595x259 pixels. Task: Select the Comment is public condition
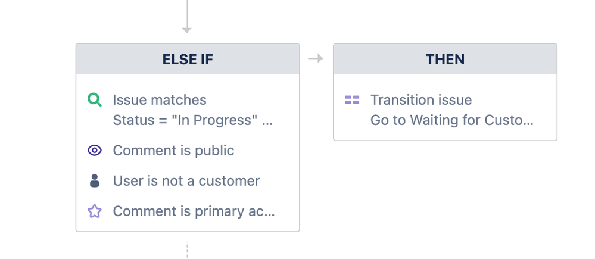click(173, 151)
